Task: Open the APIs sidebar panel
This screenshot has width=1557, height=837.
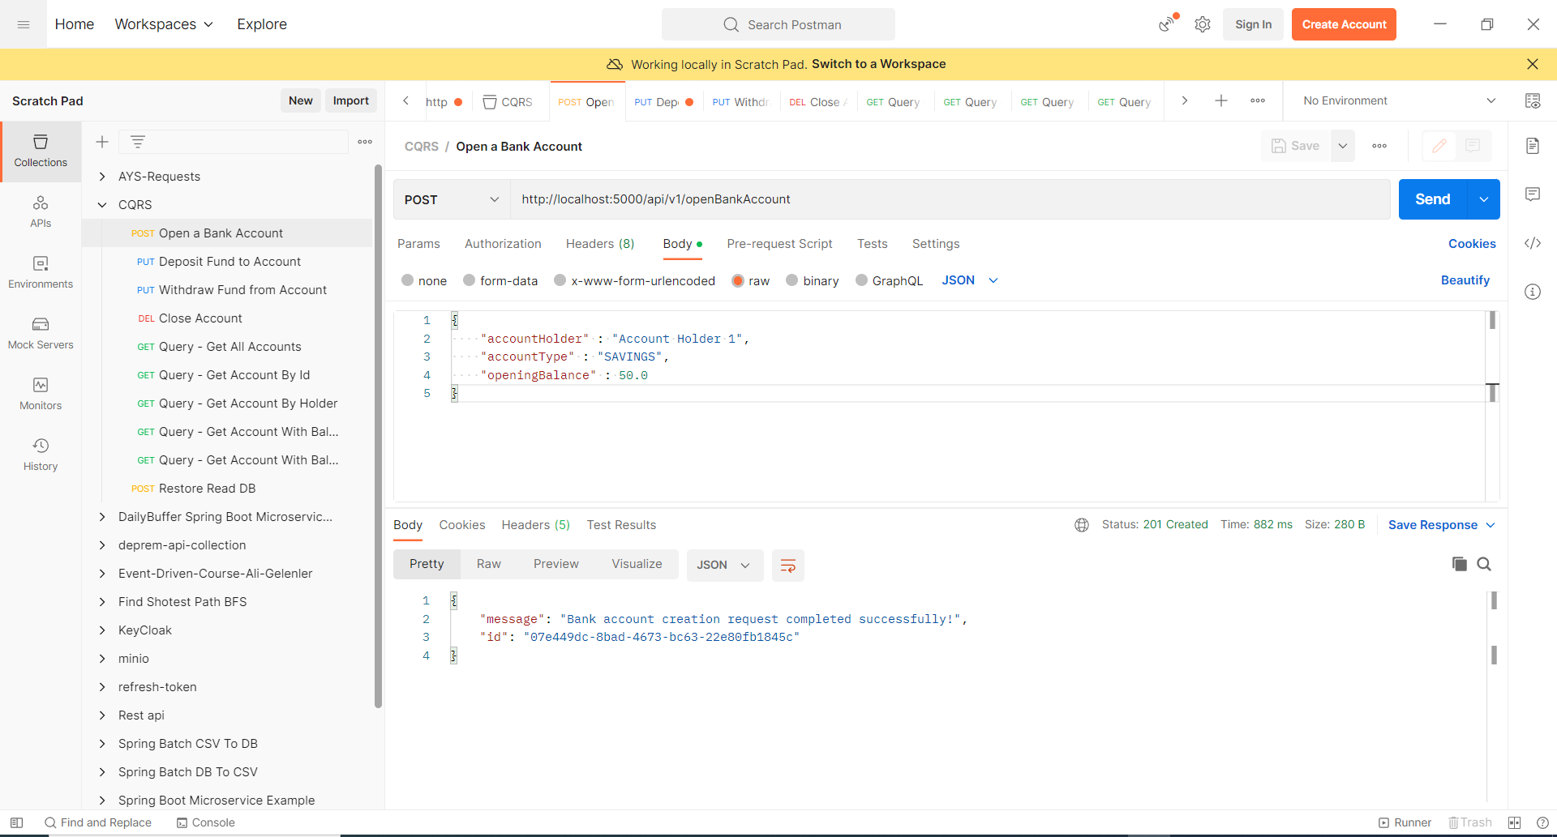Action: pos(41,212)
